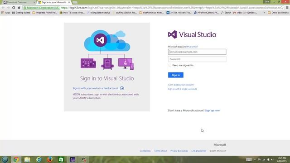Click the Microsoft Corporation security badge
Image resolution: width=290 pixels, height=163 pixels.
click(41, 8)
